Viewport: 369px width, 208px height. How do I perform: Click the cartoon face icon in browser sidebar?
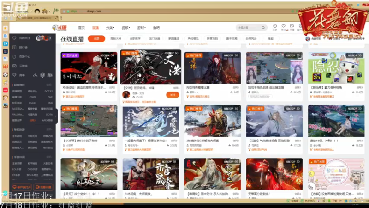click(x=6, y=98)
